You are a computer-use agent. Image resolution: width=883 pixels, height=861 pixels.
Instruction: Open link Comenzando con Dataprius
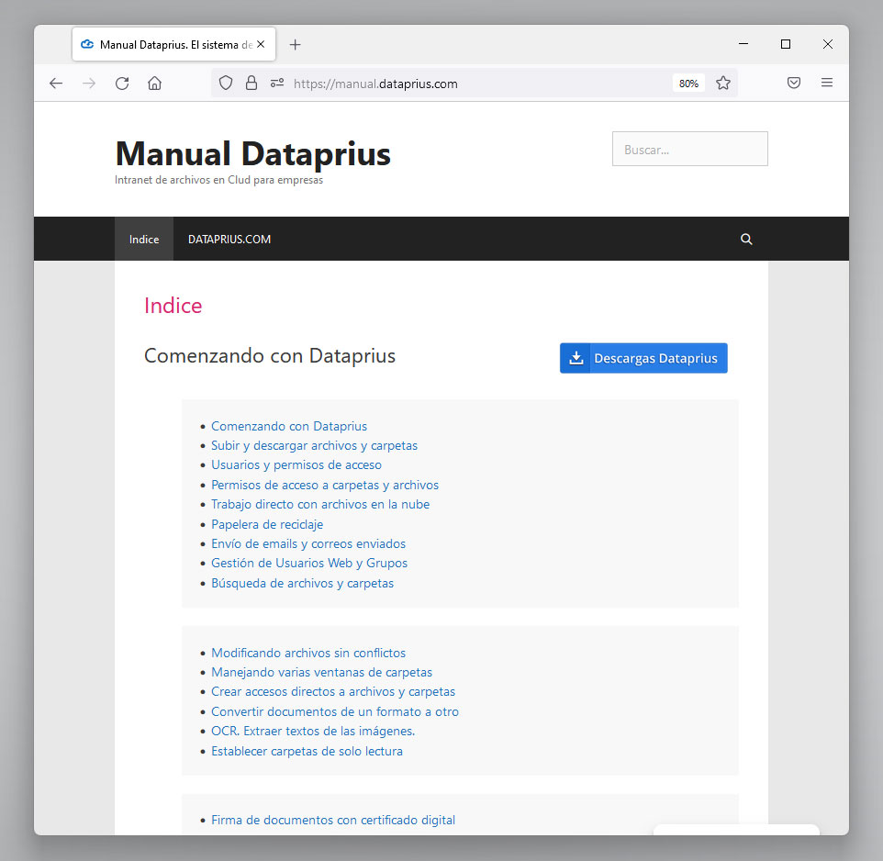pos(289,426)
